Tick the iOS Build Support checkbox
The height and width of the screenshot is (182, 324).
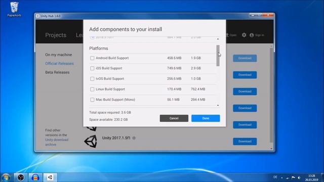click(x=92, y=68)
